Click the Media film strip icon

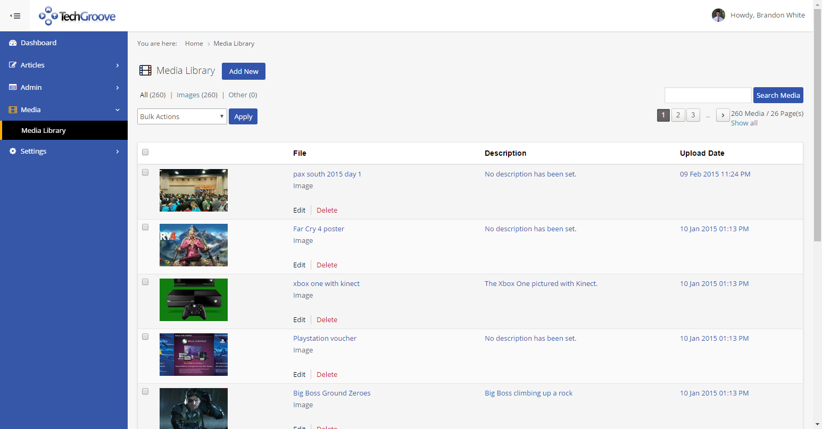coord(13,110)
